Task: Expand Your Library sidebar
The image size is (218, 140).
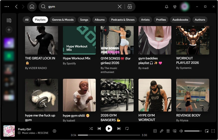Action: [x=9, y=20]
